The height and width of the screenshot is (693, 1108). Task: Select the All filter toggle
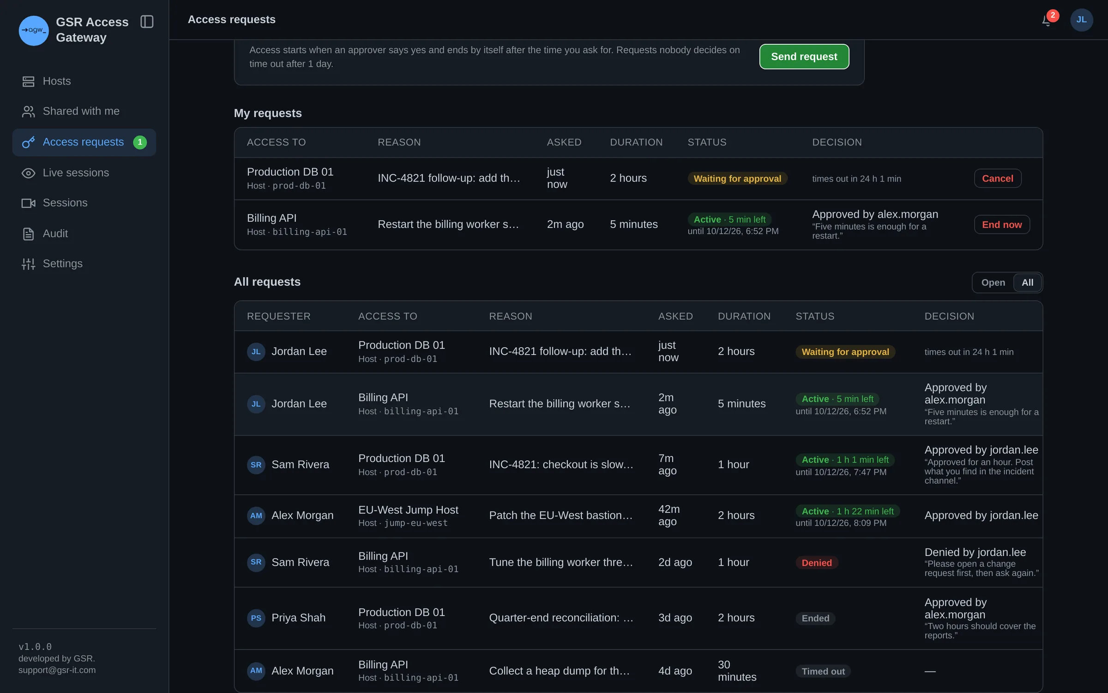(x=1027, y=283)
